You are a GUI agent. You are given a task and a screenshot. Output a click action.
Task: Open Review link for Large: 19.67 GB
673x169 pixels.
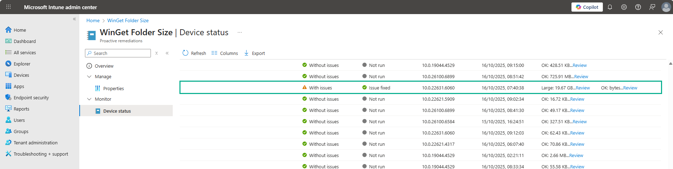coord(583,88)
